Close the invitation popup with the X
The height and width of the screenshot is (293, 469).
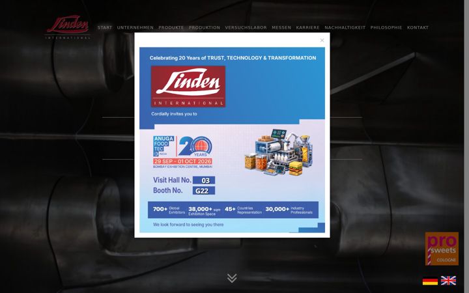[x=322, y=40]
